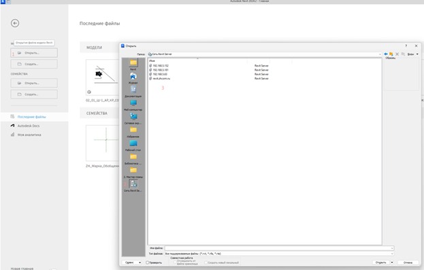Viewport: 424px width, 270px height.
Task: Expand the Тип файлов dropdown
Action: pos(392,254)
